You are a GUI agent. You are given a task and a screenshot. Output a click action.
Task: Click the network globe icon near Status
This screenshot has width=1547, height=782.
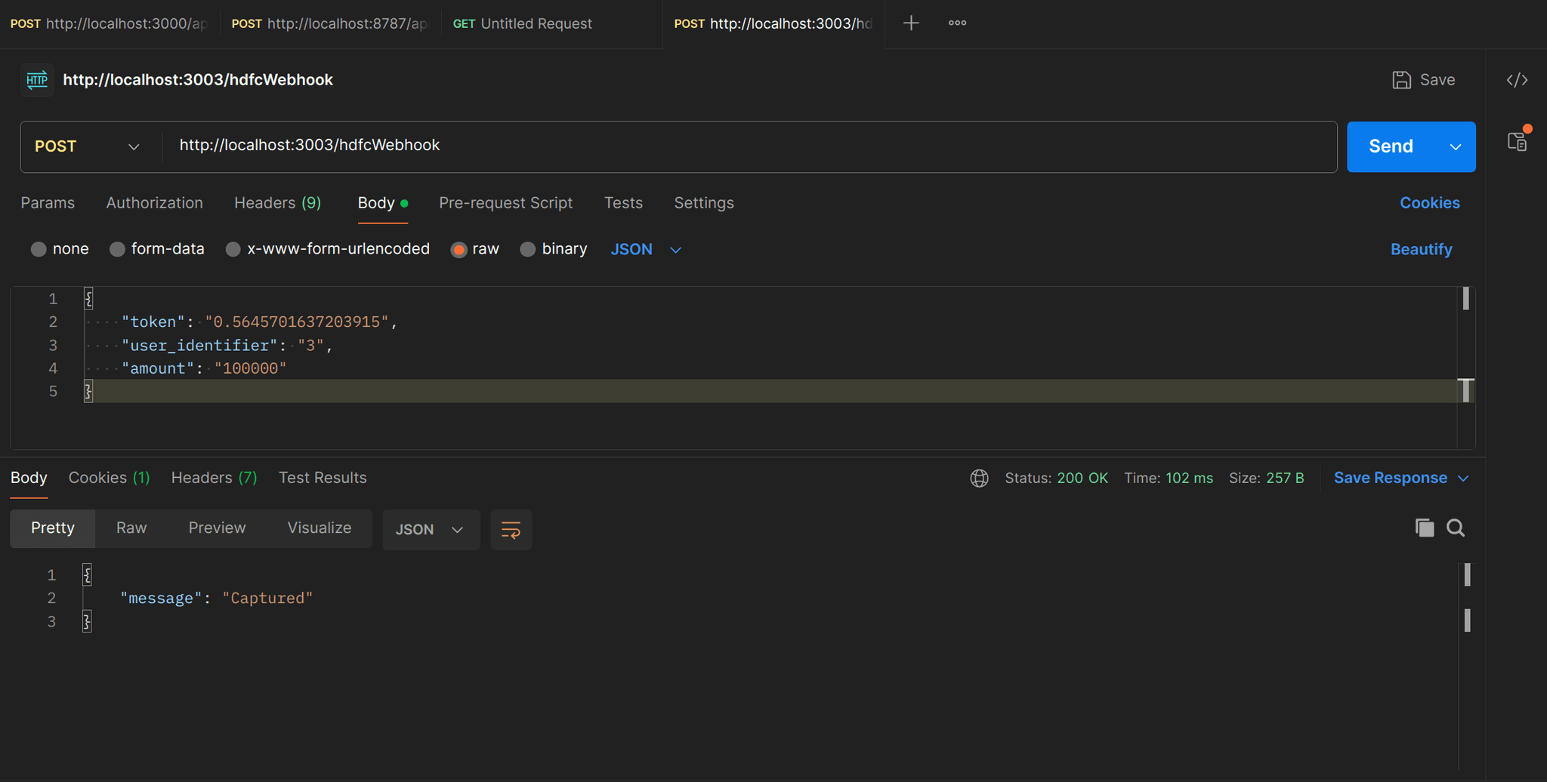pos(979,478)
